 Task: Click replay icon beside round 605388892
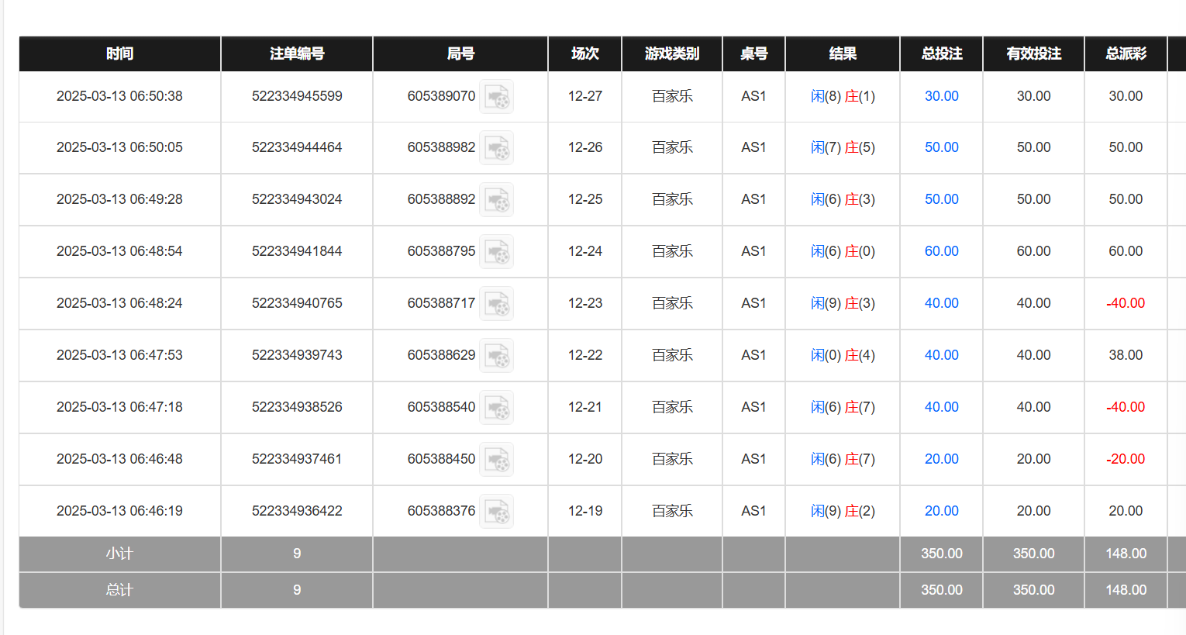pyautogui.click(x=496, y=200)
